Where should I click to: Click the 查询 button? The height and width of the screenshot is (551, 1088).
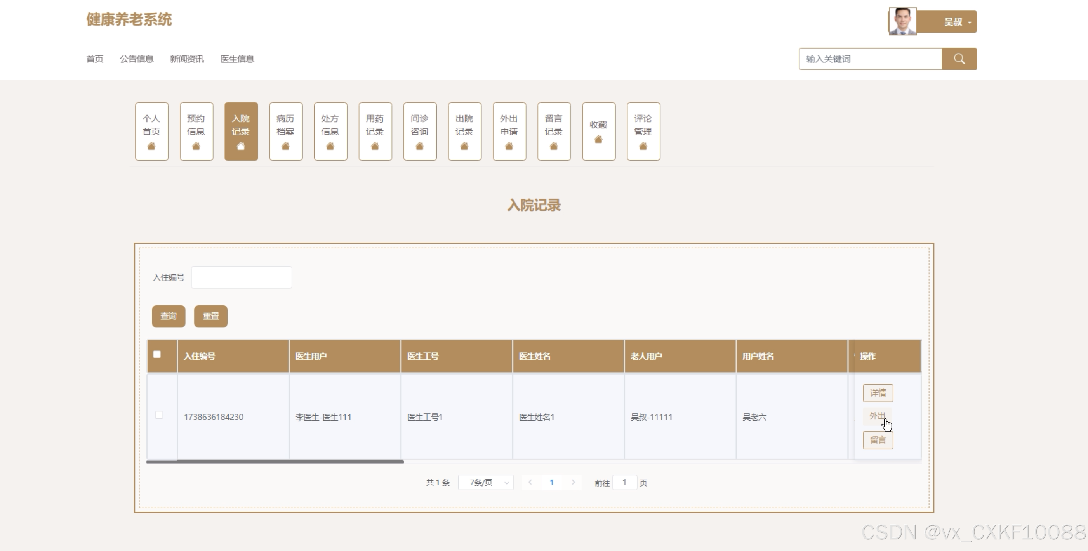tap(169, 316)
